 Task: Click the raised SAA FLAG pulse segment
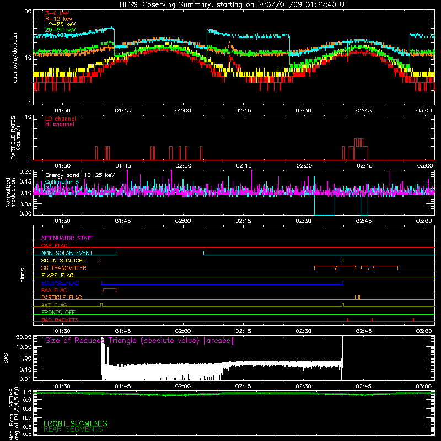click(109, 289)
